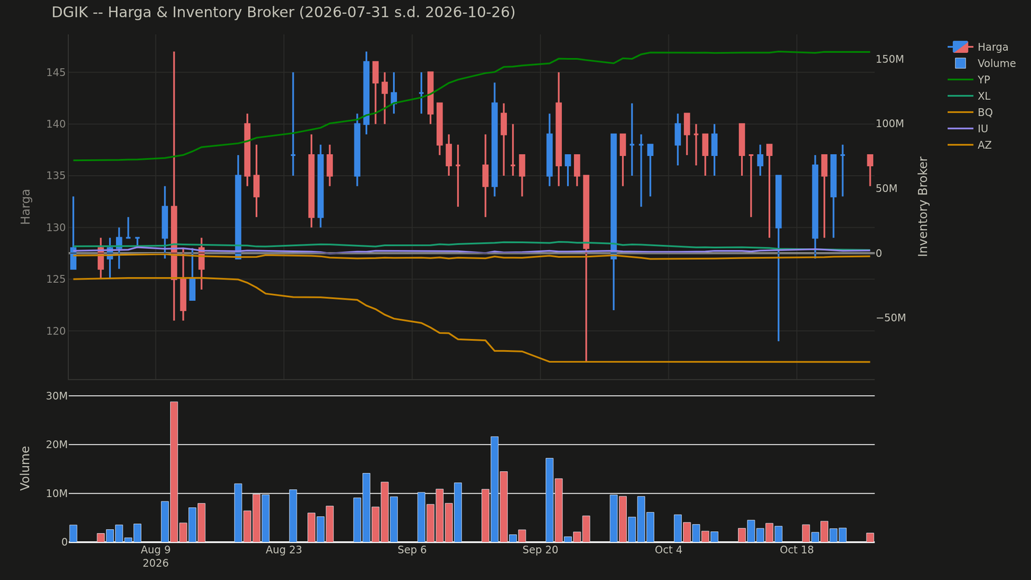Click the Harga y-axis title
The width and height of the screenshot is (1031, 580).
[x=26, y=206]
